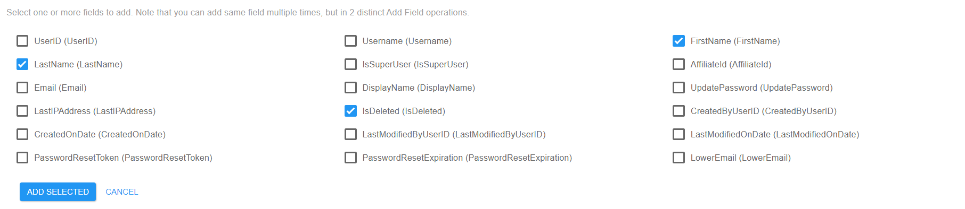Check the CreatedByUserID box
The image size is (965, 209).
[x=678, y=111]
